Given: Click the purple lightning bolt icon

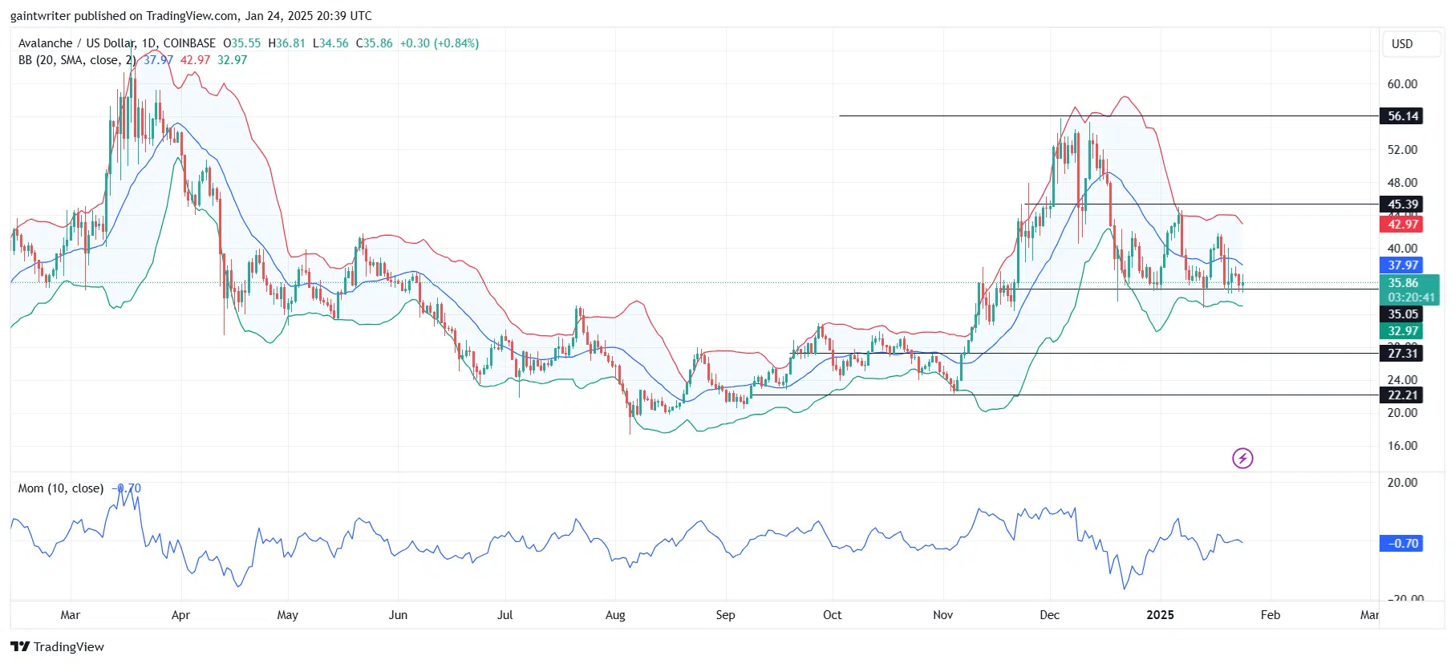Looking at the screenshot, I should (x=1242, y=459).
